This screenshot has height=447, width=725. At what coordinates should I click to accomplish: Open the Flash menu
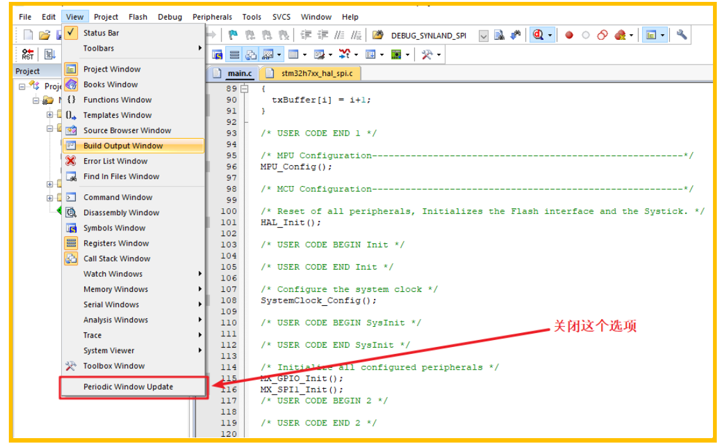coord(138,16)
